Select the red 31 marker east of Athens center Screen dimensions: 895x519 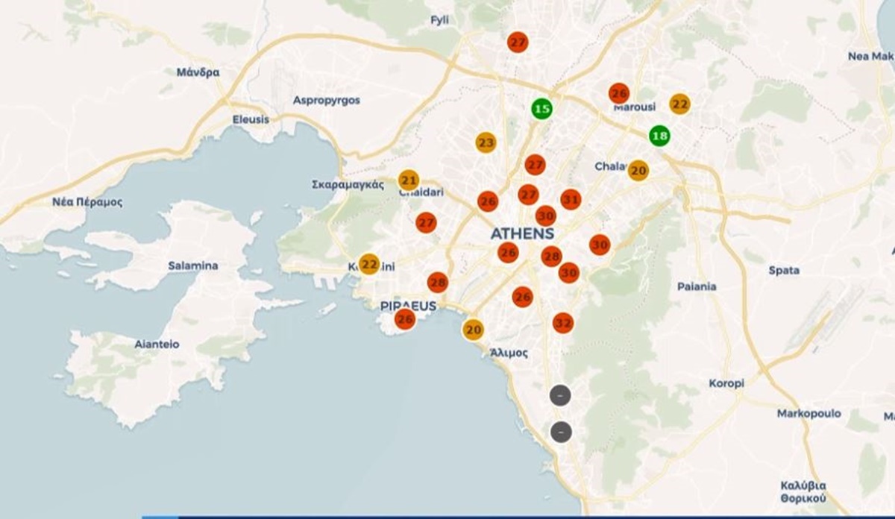pyautogui.click(x=571, y=198)
